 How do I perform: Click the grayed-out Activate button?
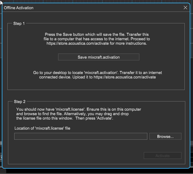click(162, 156)
